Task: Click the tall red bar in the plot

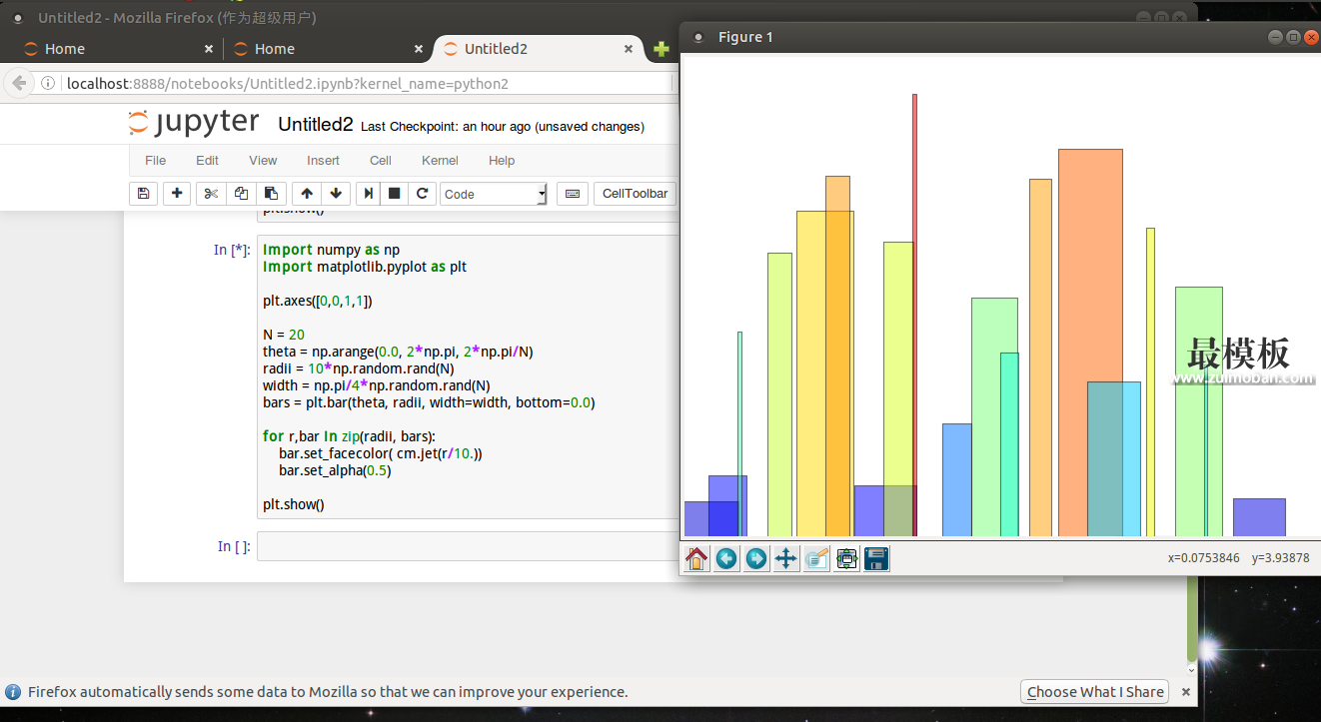Action: 914,315
